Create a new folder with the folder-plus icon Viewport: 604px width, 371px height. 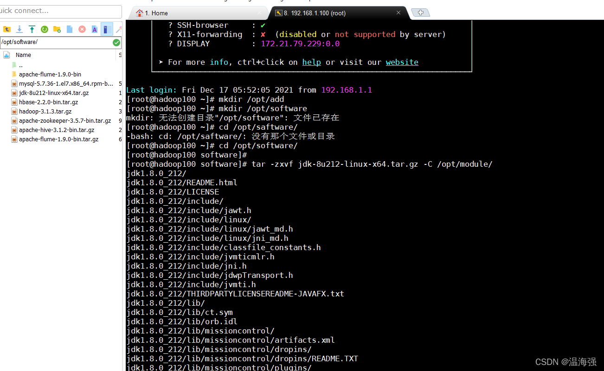point(56,29)
